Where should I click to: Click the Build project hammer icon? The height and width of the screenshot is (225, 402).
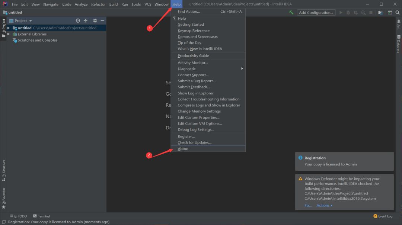(291, 12)
